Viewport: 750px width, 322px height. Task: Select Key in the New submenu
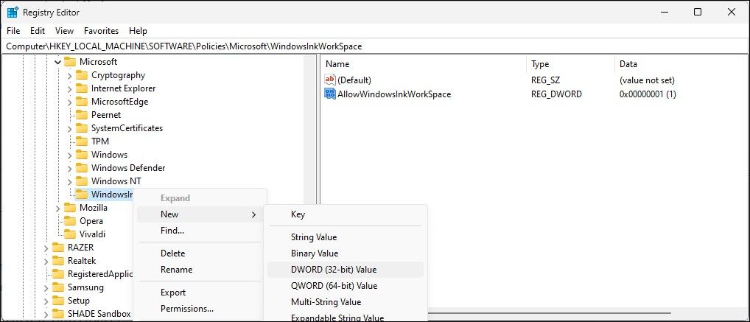pyautogui.click(x=346, y=214)
